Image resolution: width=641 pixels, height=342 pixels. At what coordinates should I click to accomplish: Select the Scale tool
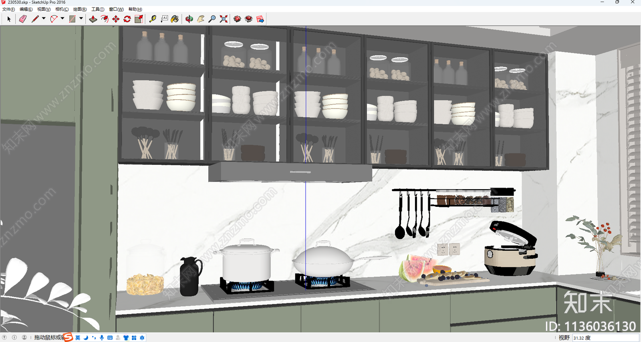point(139,19)
